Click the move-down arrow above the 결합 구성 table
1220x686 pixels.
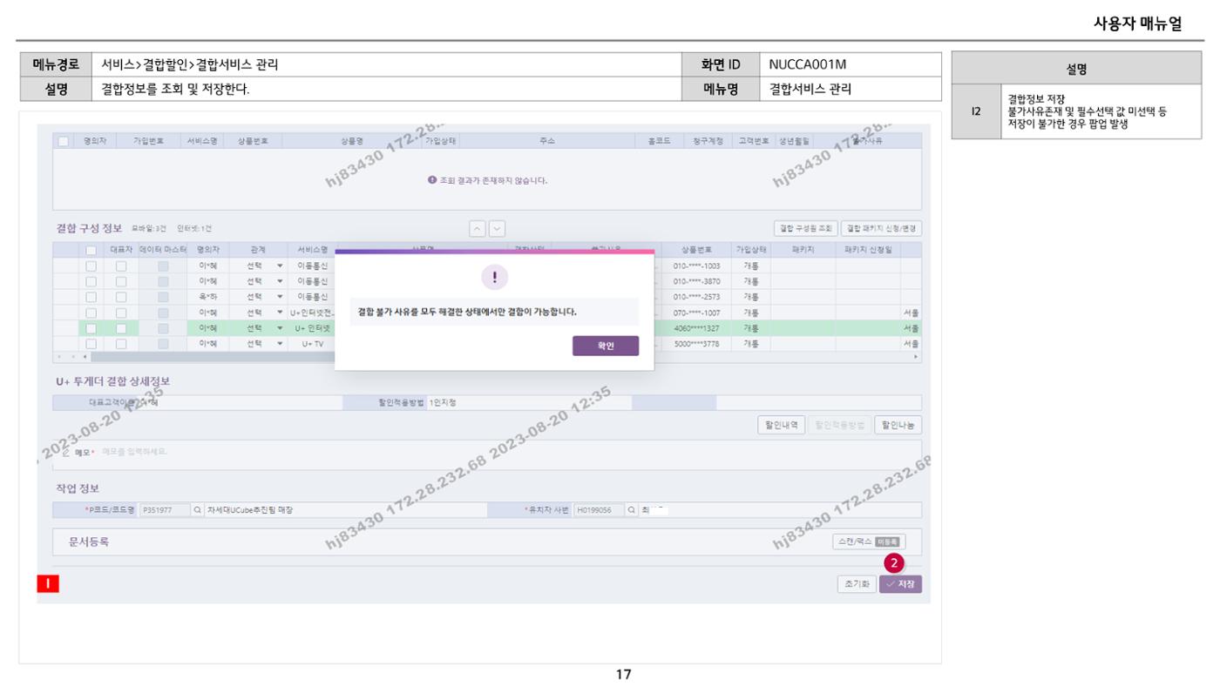coord(497,228)
